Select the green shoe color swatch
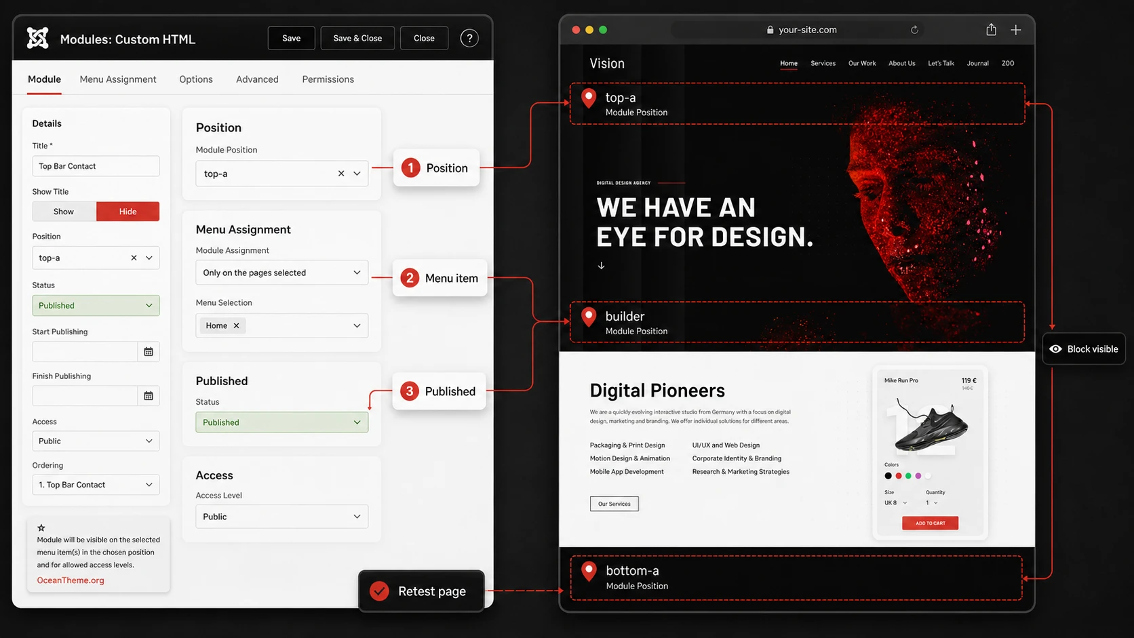 908,476
